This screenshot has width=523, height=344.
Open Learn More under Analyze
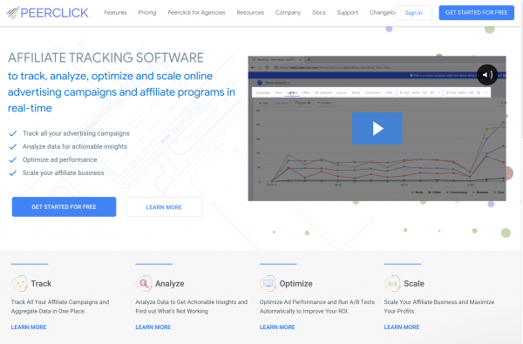[x=153, y=327]
